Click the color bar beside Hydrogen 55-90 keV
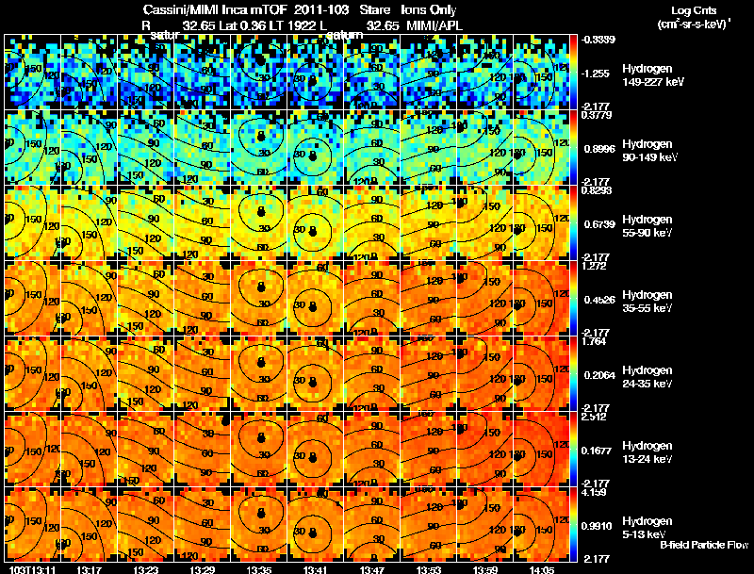Screen dimensions: 754x574 573,222
